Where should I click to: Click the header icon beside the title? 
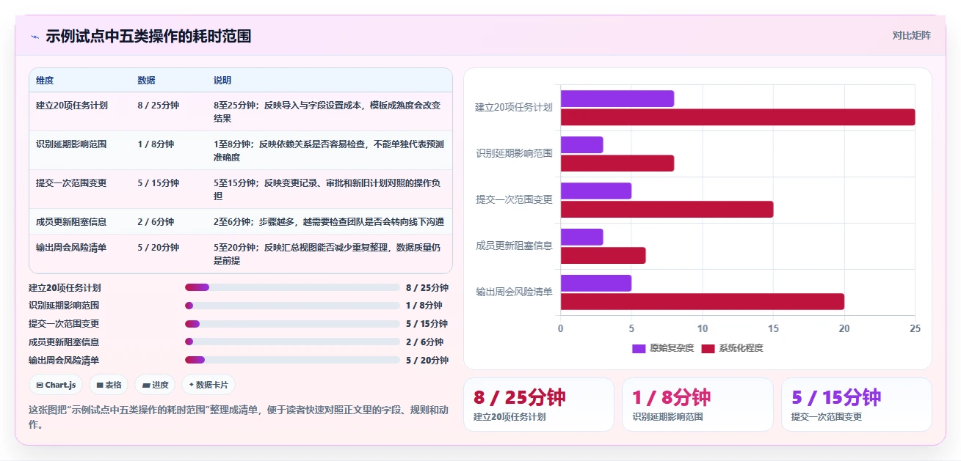[x=35, y=36]
